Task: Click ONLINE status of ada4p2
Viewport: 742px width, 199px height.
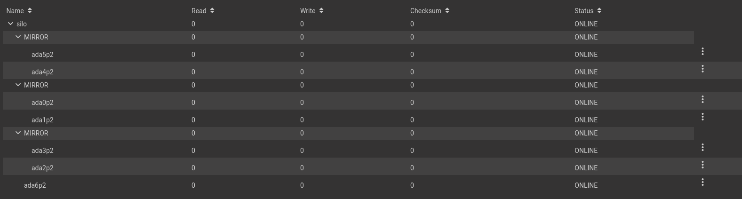Action: [586, 72]
